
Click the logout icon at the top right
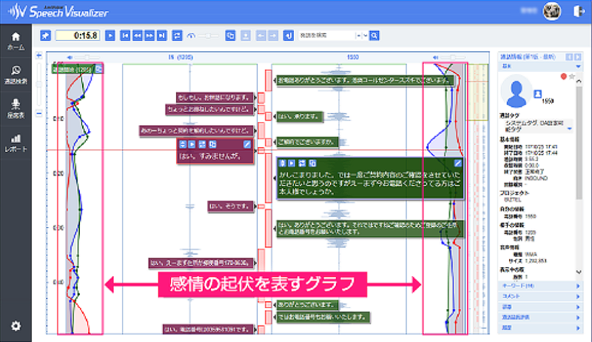coord(577,11)
